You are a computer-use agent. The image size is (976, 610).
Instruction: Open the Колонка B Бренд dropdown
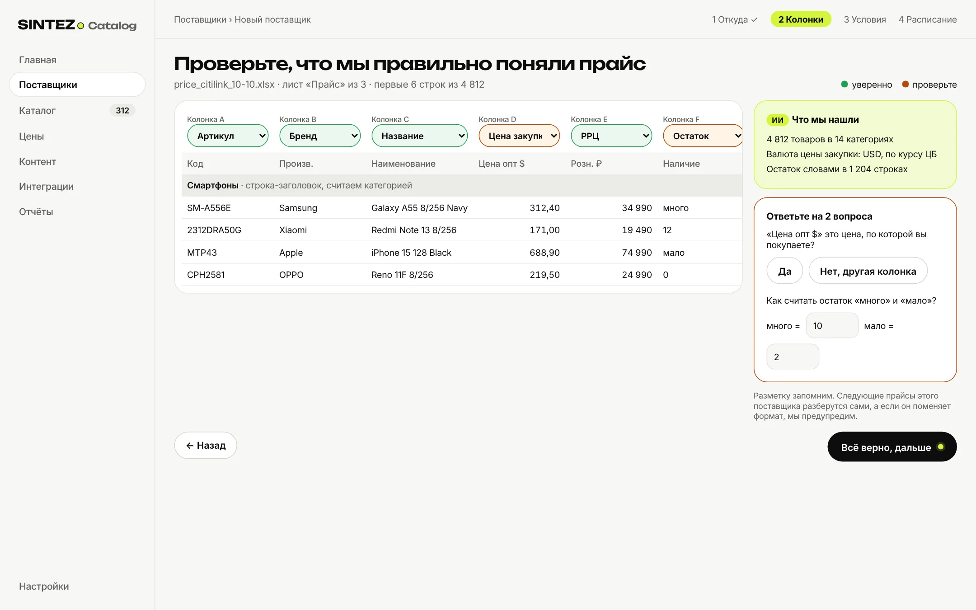coord(320,136)
